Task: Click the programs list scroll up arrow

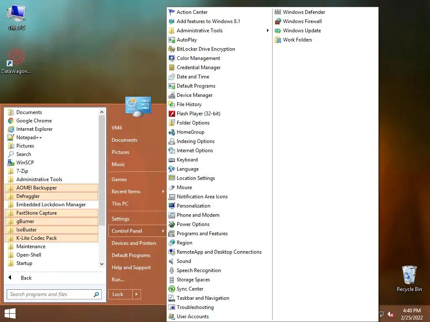Action: (x=102, y=112)
